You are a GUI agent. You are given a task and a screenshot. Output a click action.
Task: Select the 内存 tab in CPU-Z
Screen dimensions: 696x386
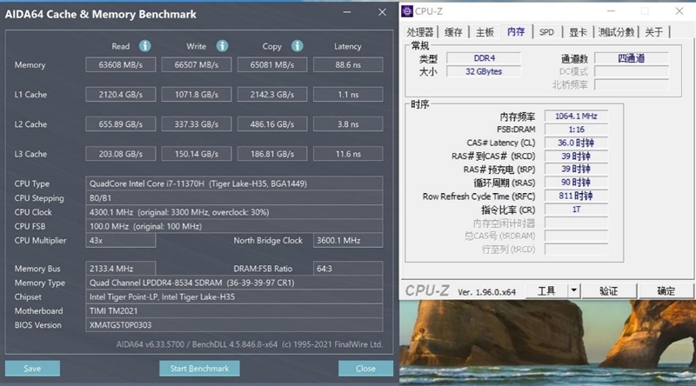click(x=516, y=31)
